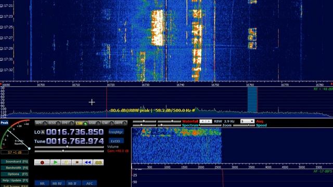333x187 pixels.
Task: Click the LO frequency display 0016.736.850
Action: (75, 132)
